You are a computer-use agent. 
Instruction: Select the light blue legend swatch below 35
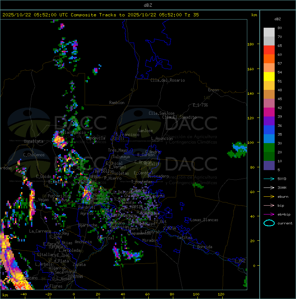pos(269,139)
